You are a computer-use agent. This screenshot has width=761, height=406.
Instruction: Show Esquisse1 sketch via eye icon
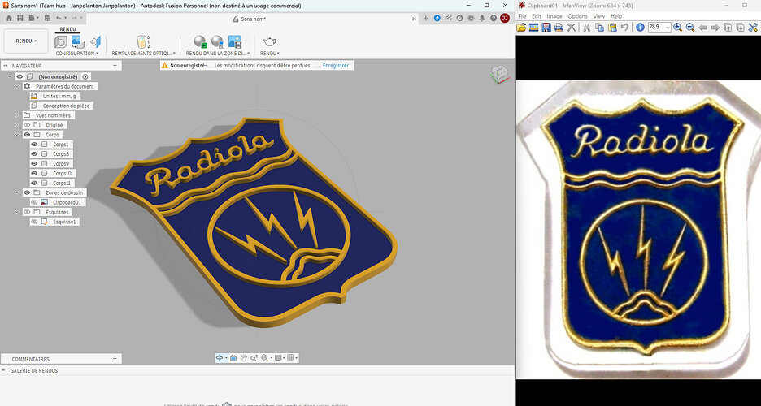pos(34,222)
